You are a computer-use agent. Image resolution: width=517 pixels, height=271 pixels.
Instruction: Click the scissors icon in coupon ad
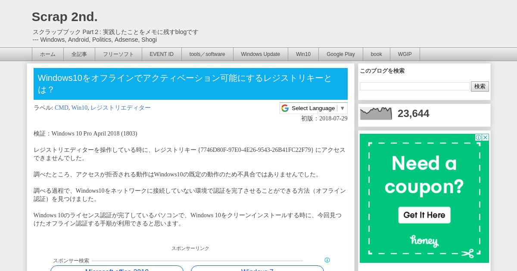tap(467, 253)
